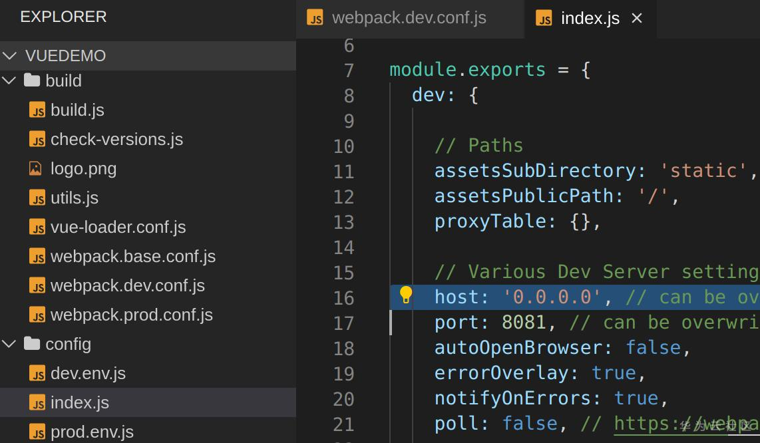The image size is (760, 443).
Task: Collapse the build folder chevron
Action: pos(9,80)
